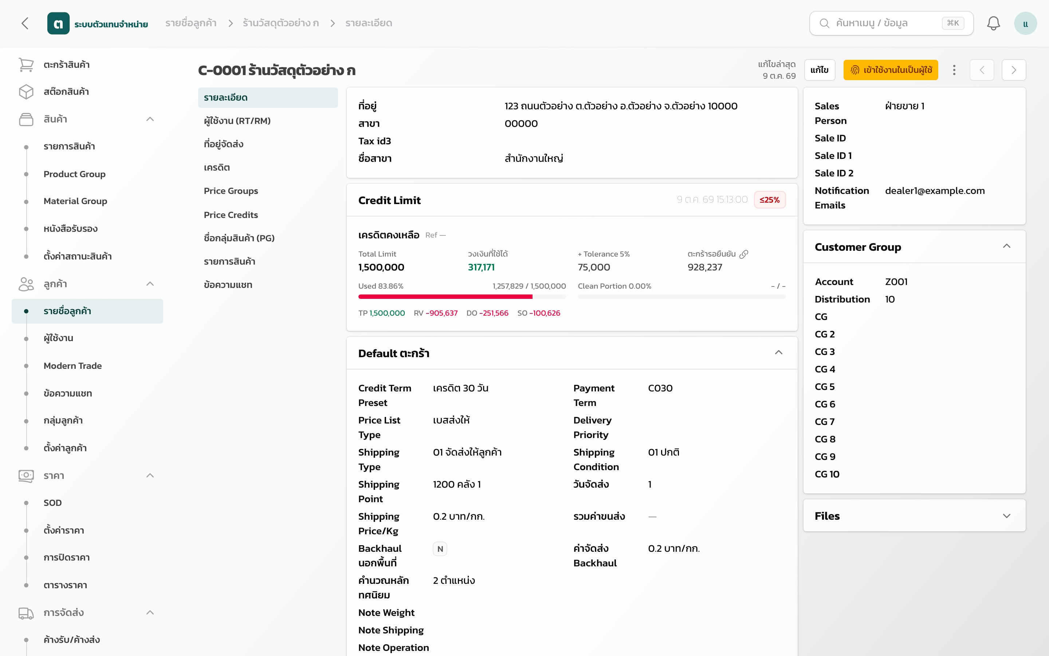This screenshot has width=1049, height=656.
Task: Open the Price Credits tab
Action: (x=268, y=215)
